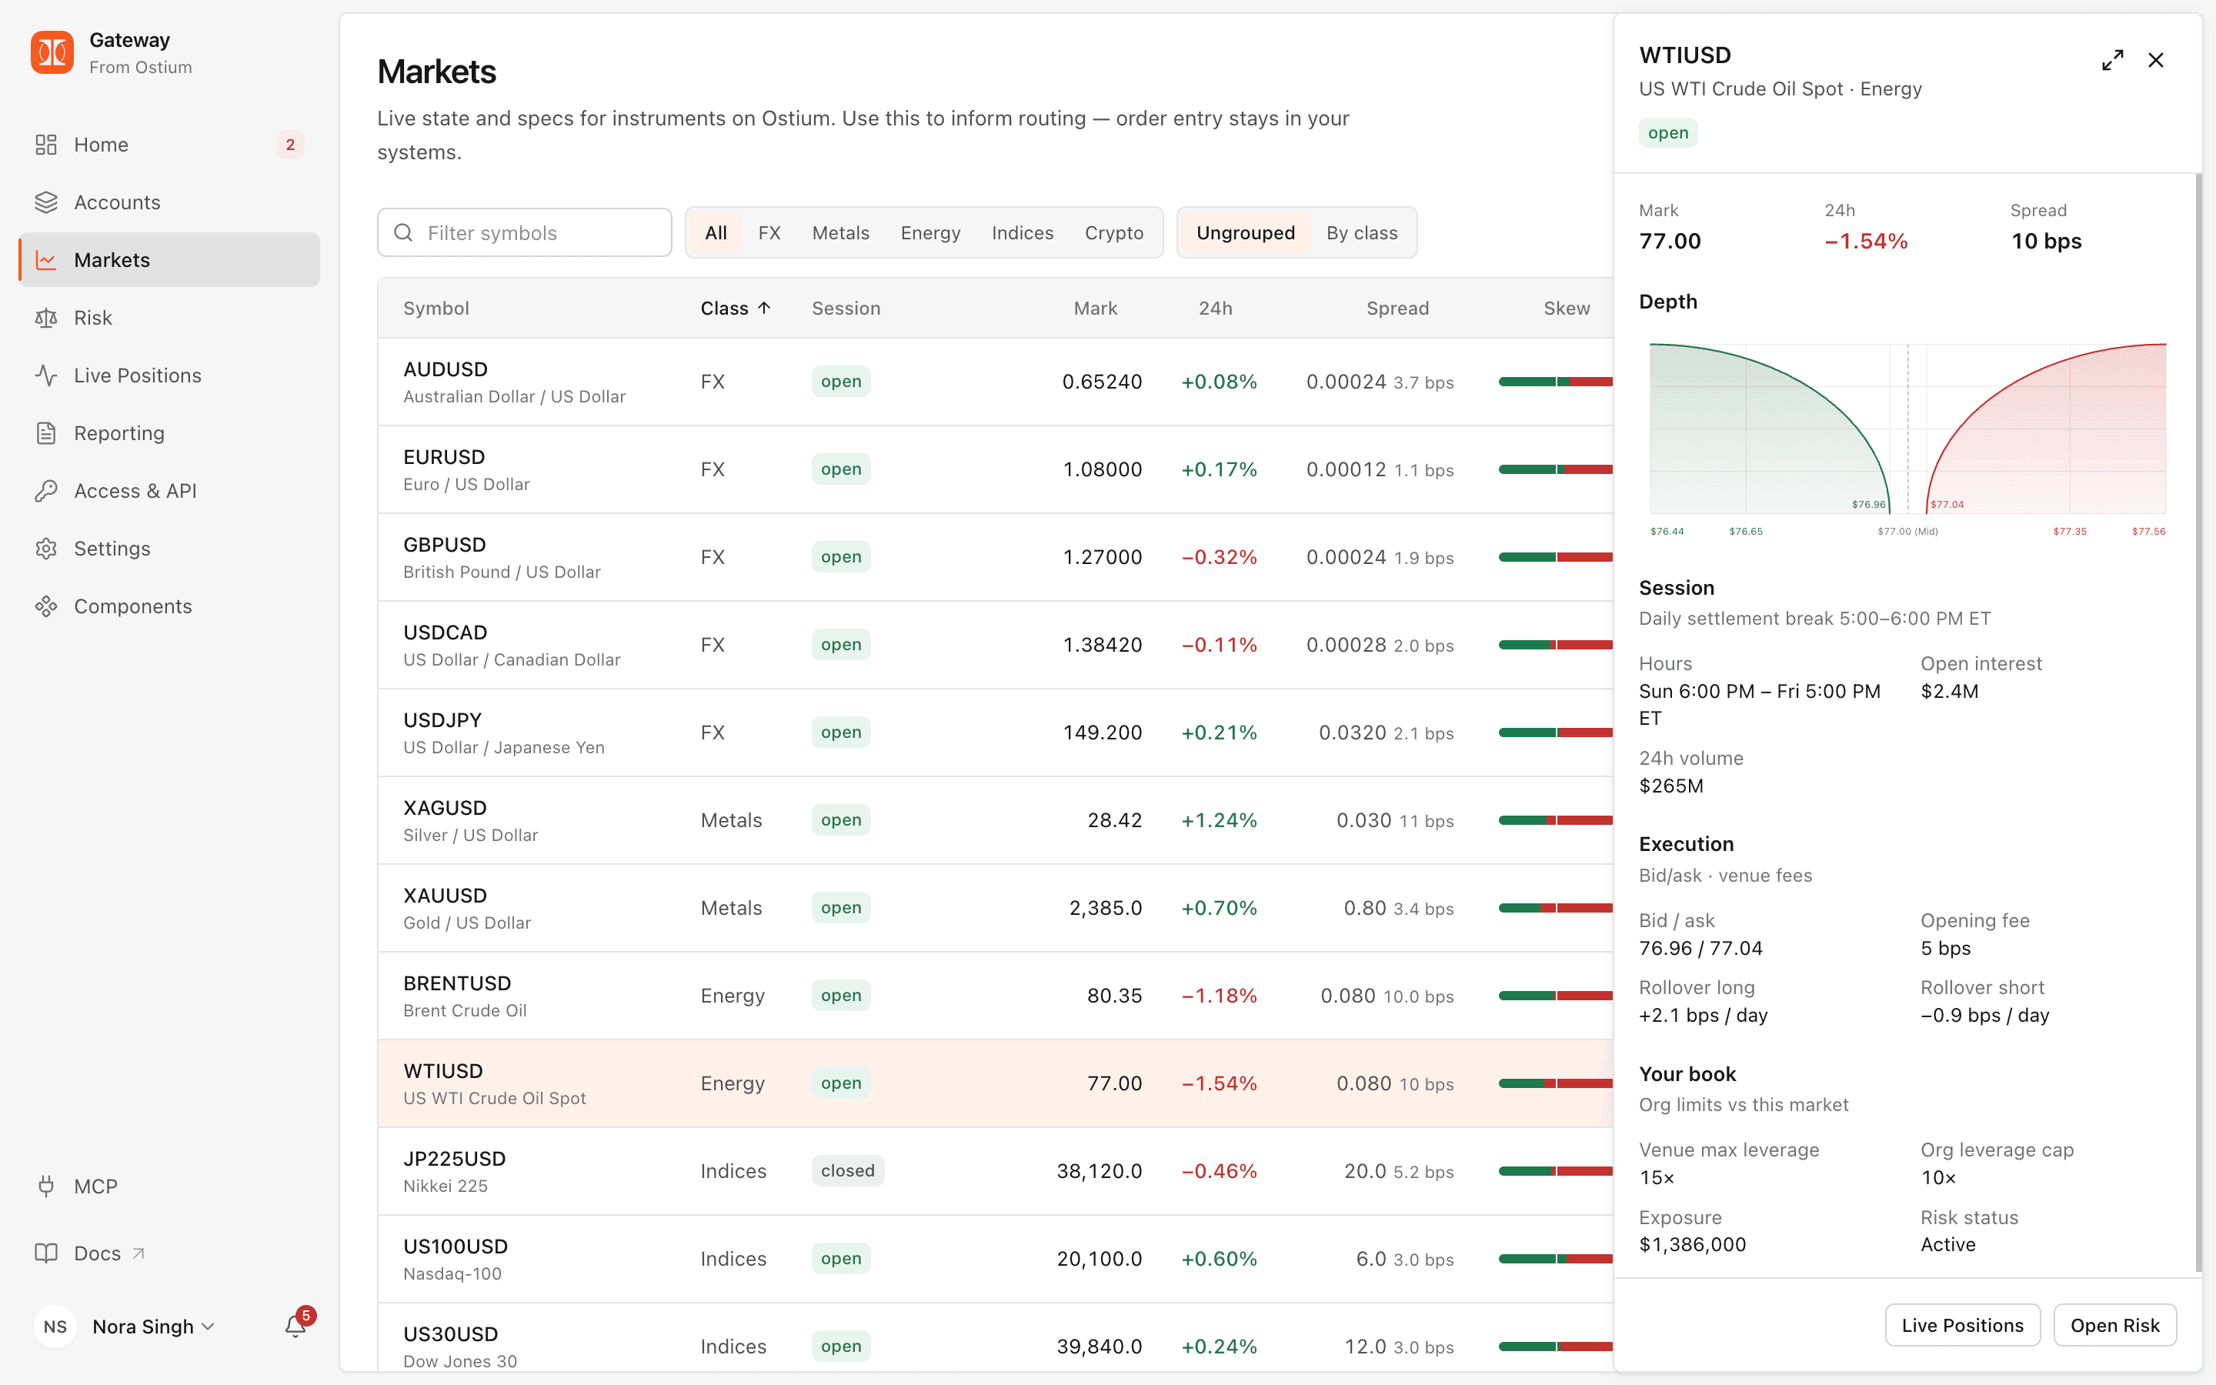
Task: Open Docs external link
Action: [169, 1253]
